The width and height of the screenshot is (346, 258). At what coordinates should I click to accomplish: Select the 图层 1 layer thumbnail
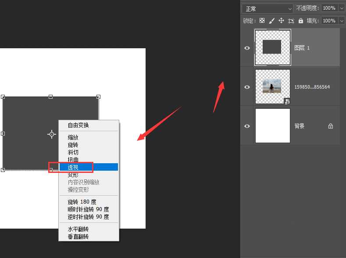tap(272, 47)
